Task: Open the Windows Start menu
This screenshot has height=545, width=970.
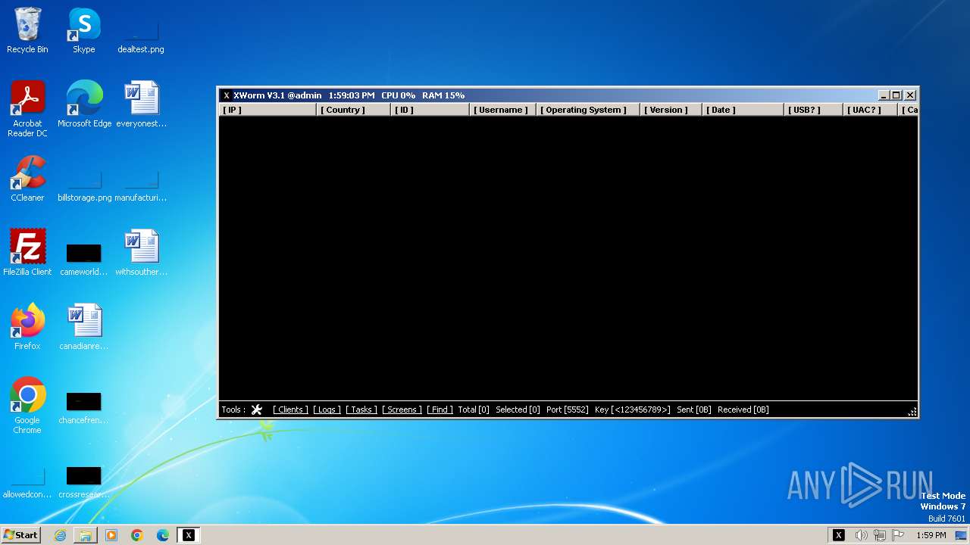Action: tap(20, 534)
